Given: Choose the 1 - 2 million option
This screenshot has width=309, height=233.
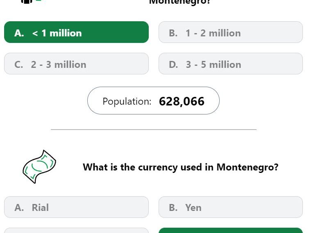Looking at the screenshot, I should tap(231, 32).
